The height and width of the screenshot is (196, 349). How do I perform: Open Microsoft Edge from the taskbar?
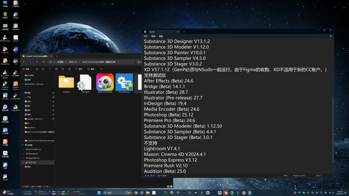coord(232,192)
